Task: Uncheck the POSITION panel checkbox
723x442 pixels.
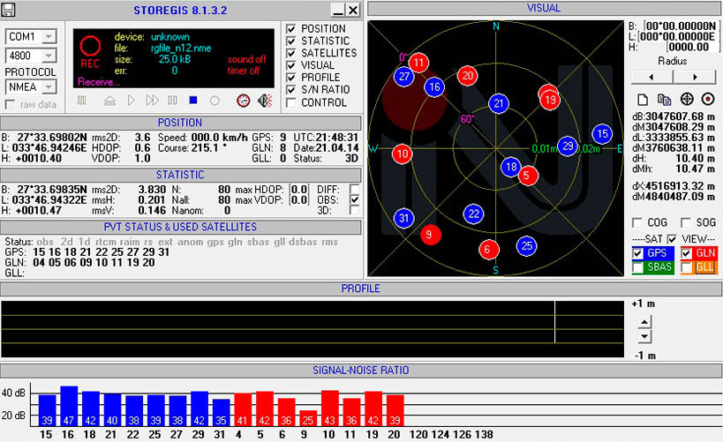Action: (291, 28)
